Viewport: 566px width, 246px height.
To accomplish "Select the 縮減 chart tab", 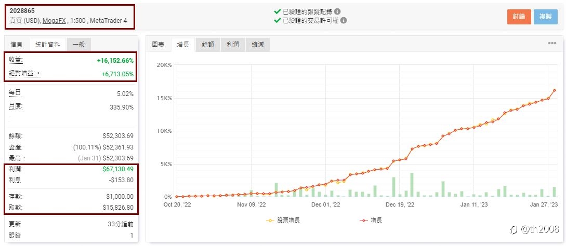I will [x=258, y=45].
